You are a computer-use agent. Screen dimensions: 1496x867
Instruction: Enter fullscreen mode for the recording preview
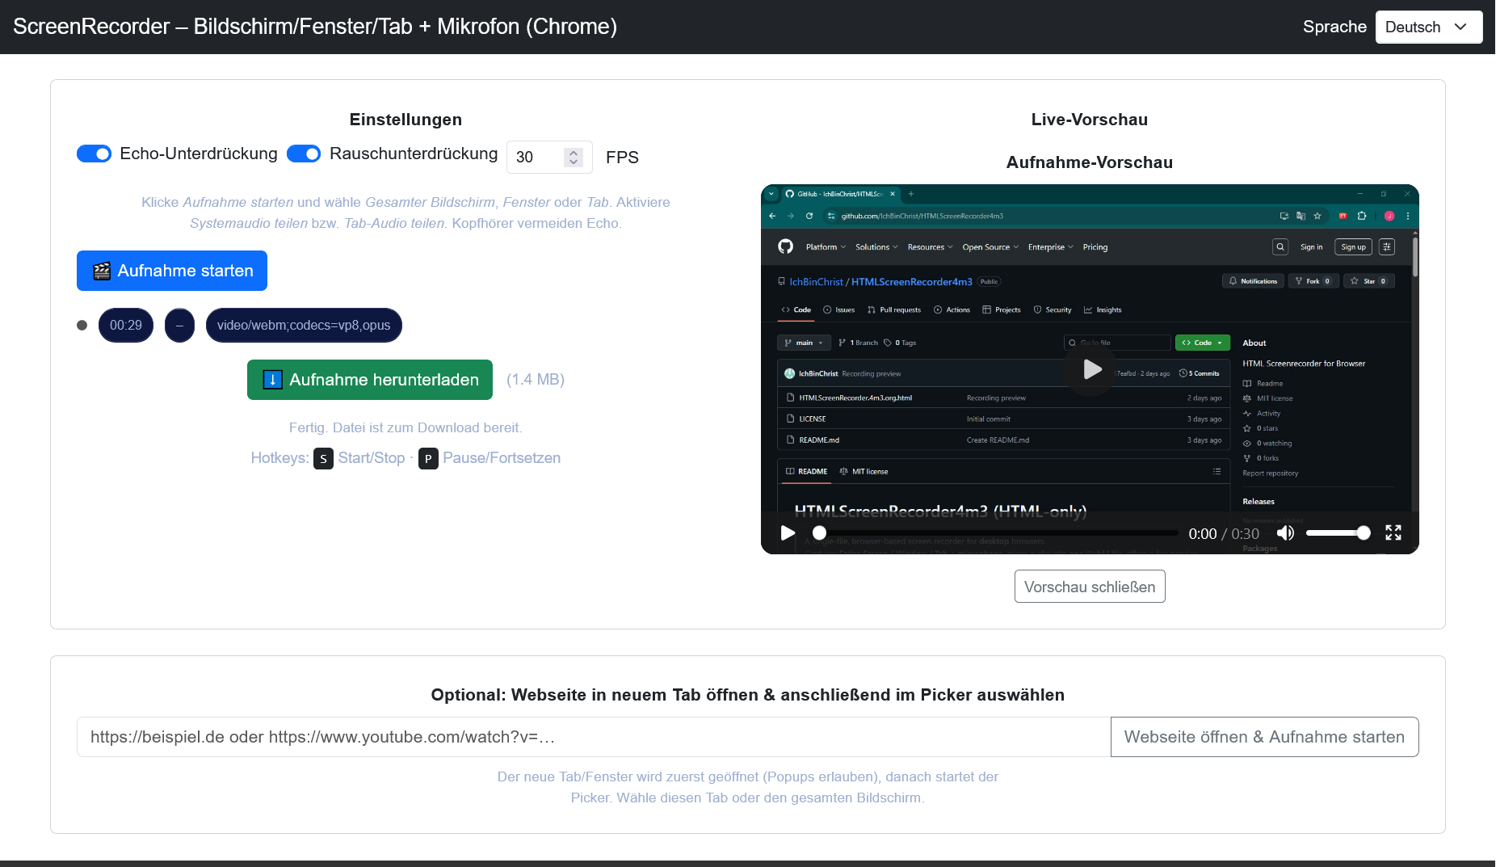click(1393, 532)
